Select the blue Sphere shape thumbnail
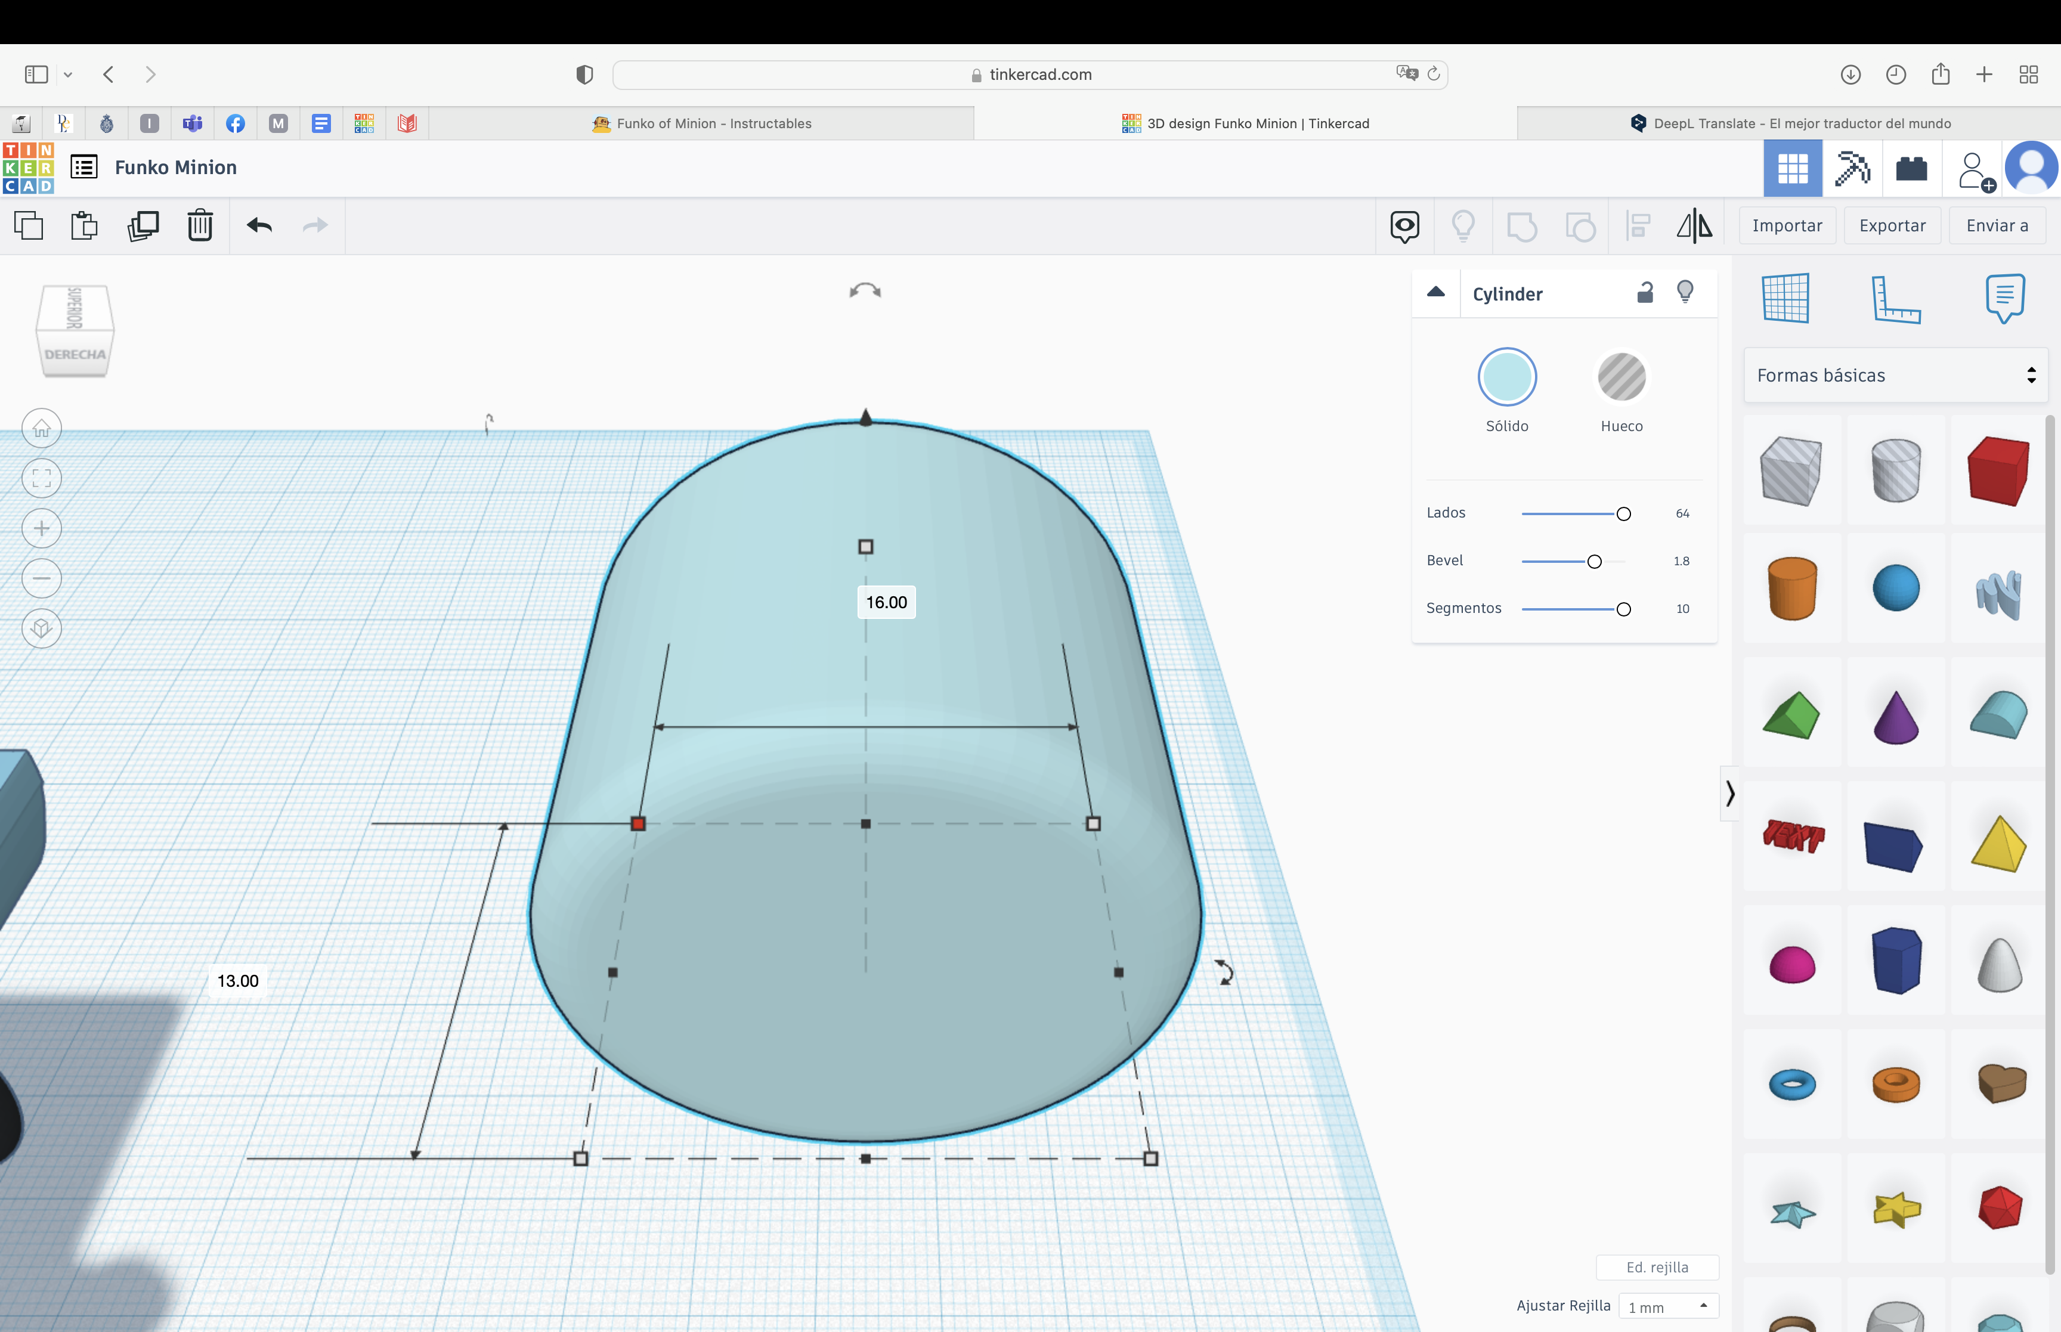This screenshot has height=1332, width=2061. coord(1896,588)
